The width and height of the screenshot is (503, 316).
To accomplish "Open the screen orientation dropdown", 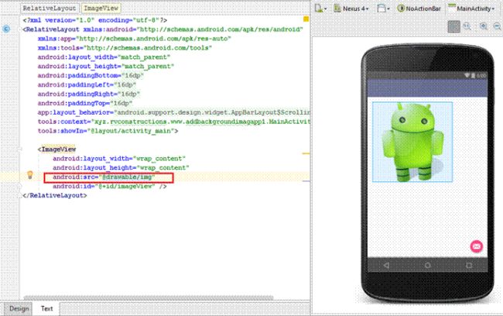I will click(383, 9).
